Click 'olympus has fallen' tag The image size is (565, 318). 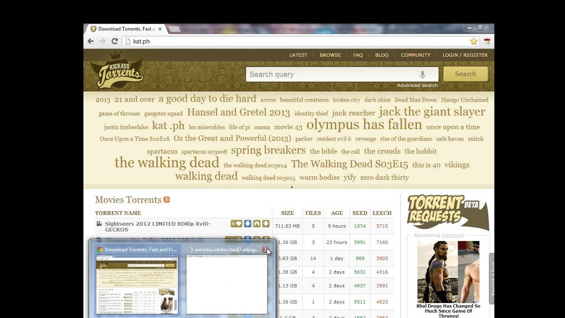[x=364, y=125]
